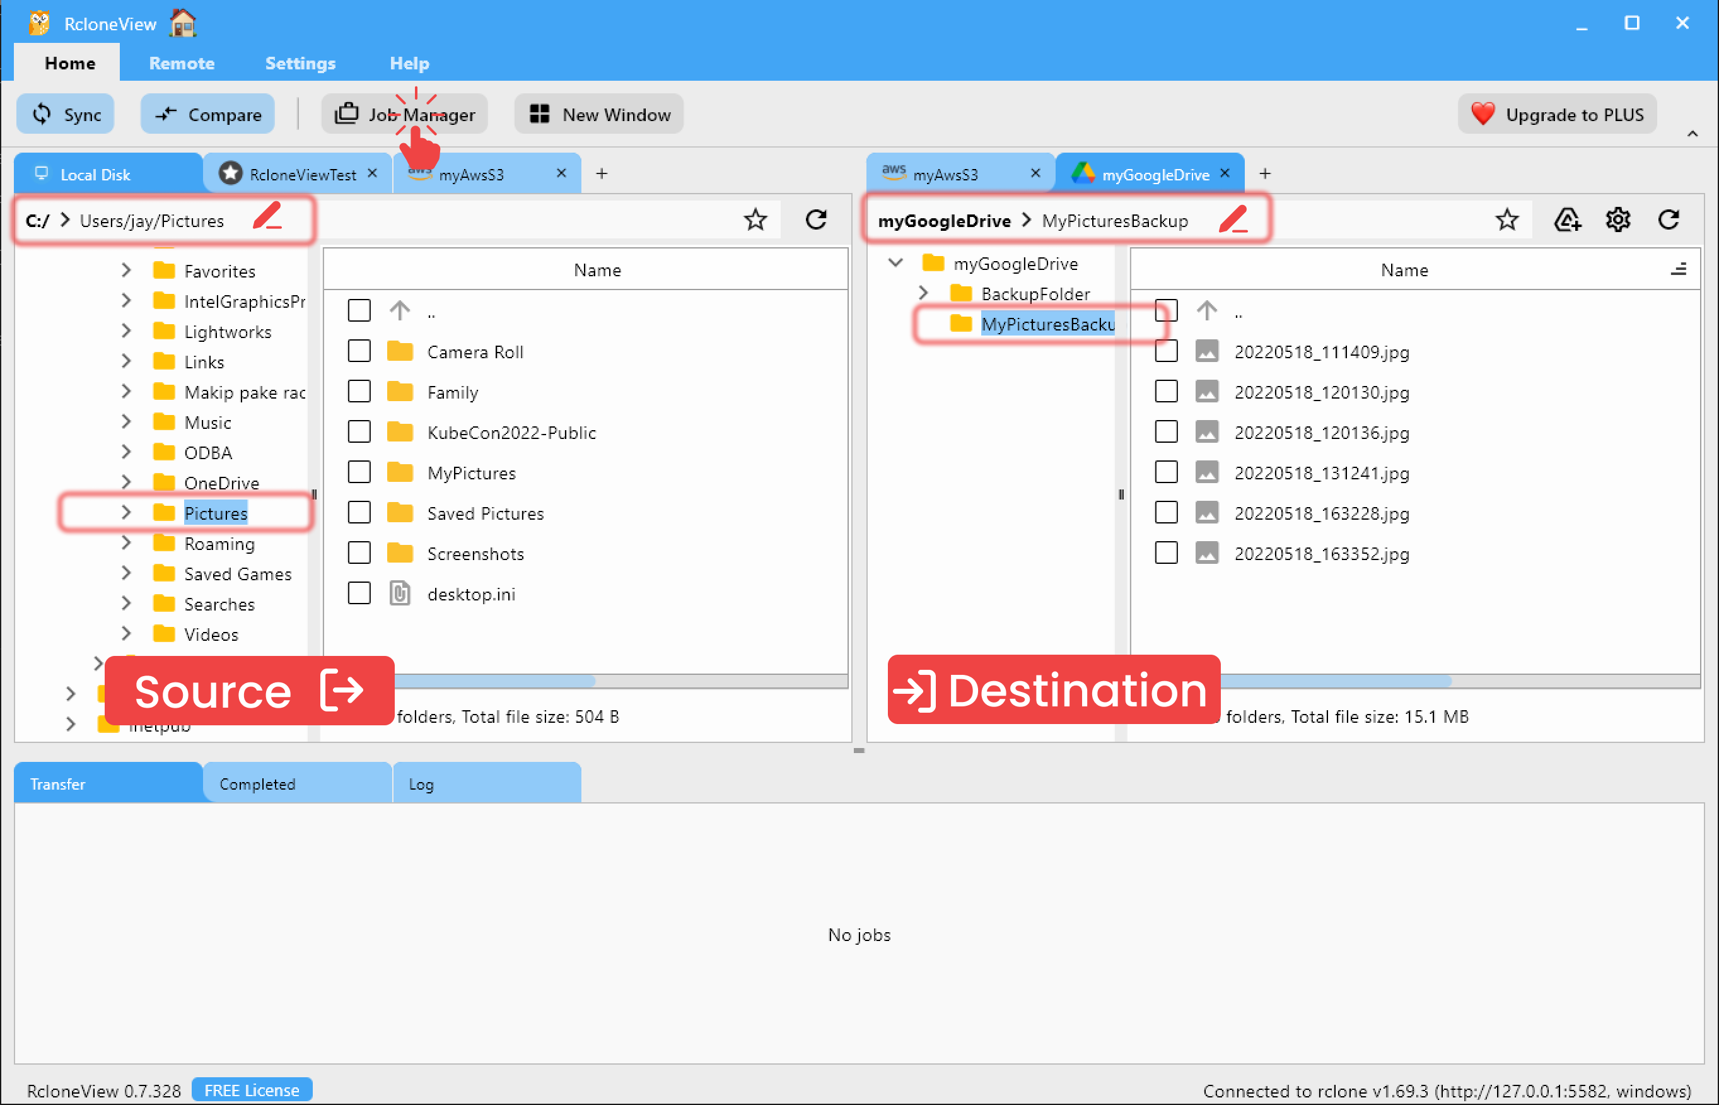1719x1105 pixels.
Task: Close the left myAwsS3 tab
Action: tap(561, 173)
